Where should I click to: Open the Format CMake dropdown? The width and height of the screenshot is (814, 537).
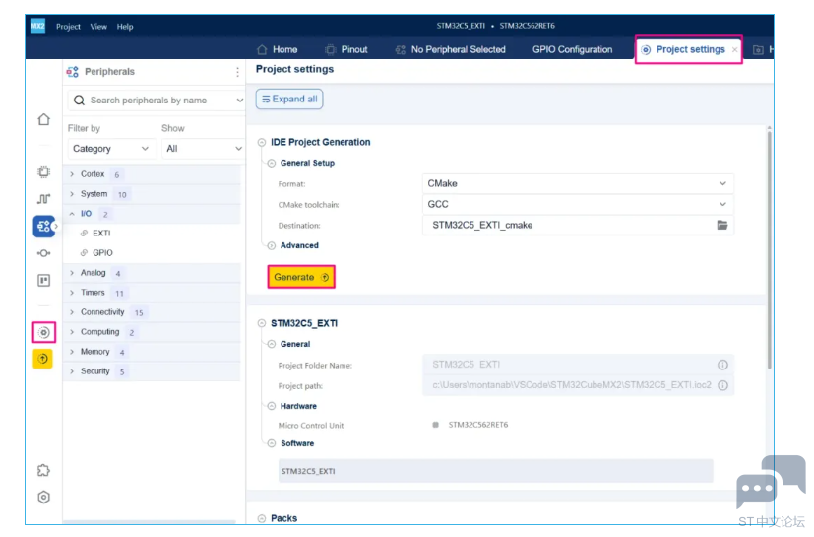tap(578, 183)
